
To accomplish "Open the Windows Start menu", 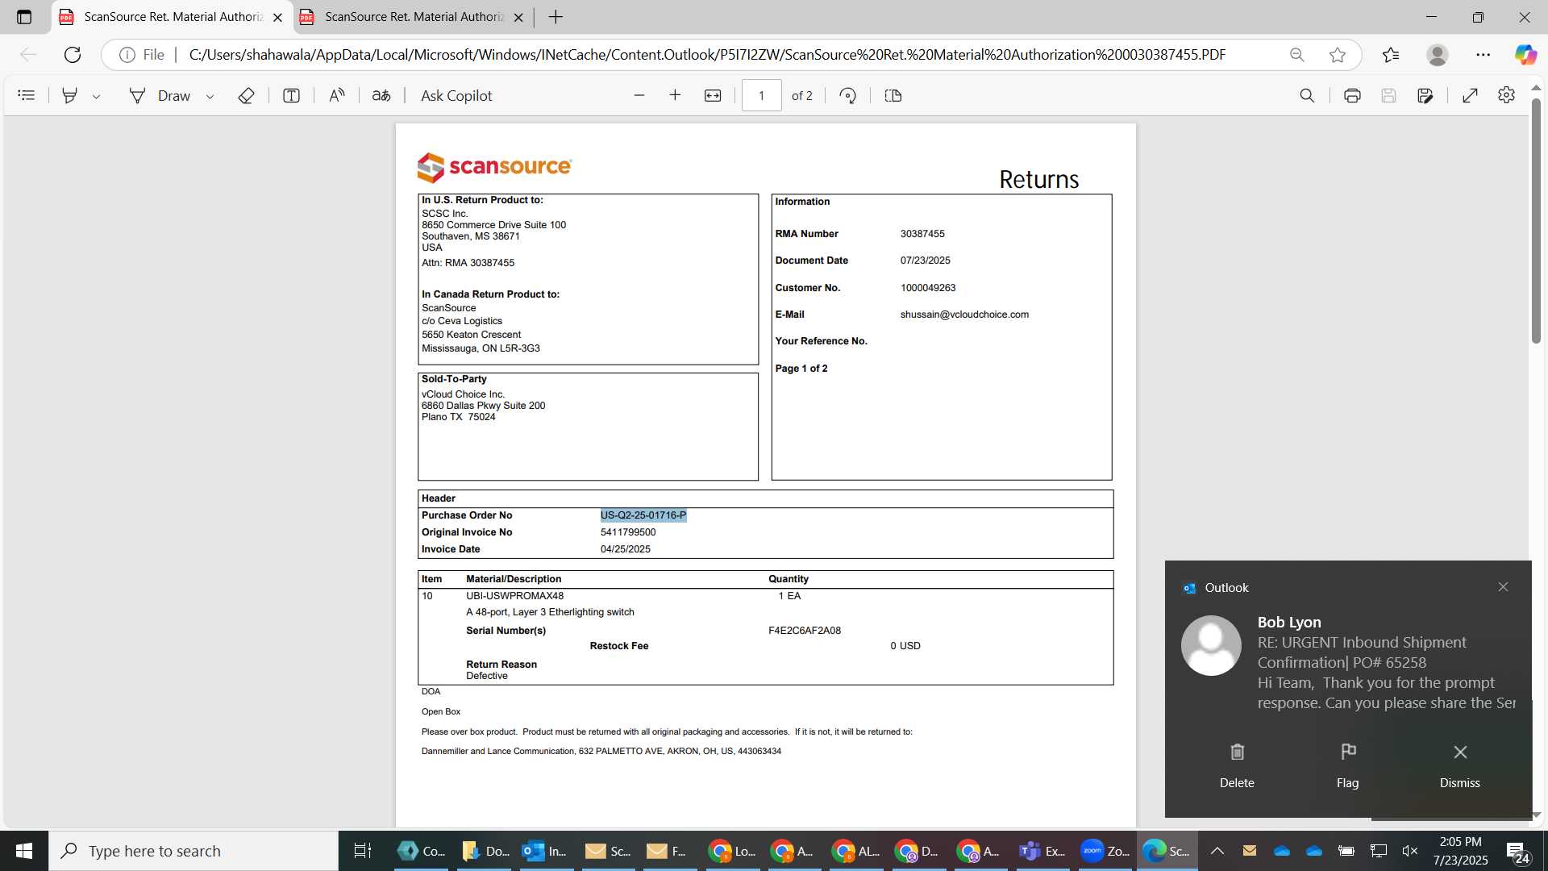I will [x=24, y=851].
